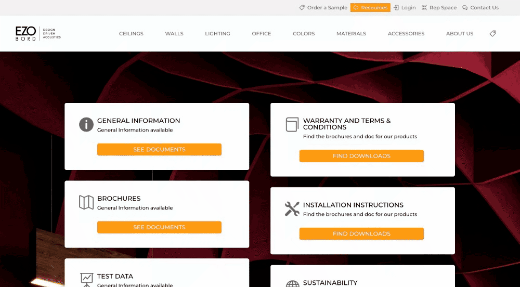Screen dimensions: 520x287
Task: Click the Brochures folded map icon
Action: (x=86, y=202)
